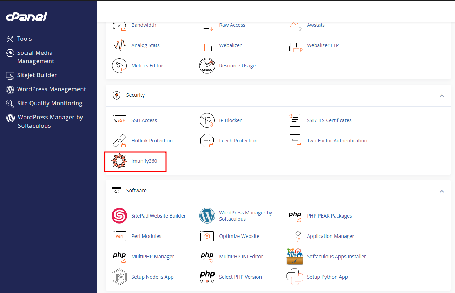This screenshot has width=455, height=293.
Task: Open the Analog Stats waveform icon
Action: click(119, 45)
